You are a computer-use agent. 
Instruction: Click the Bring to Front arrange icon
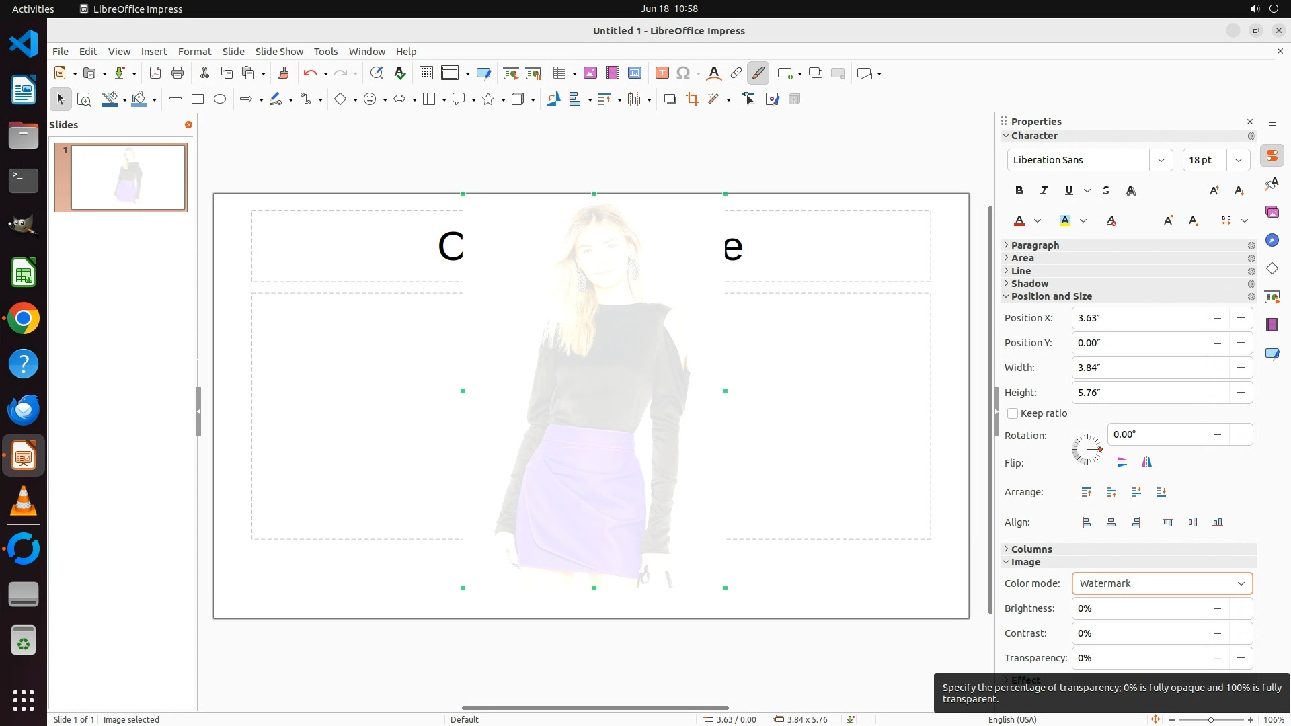coord(1087,493)
